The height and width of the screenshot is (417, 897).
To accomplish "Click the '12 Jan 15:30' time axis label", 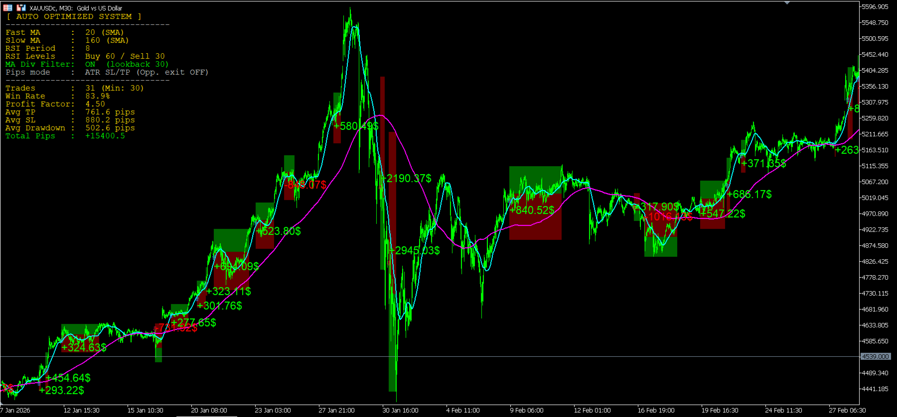I will (82, 411).
